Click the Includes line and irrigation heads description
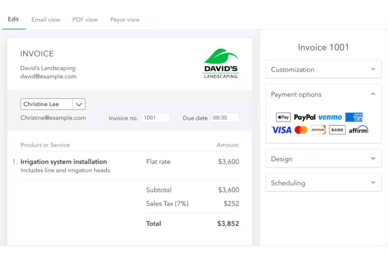 tap(65, 170)
